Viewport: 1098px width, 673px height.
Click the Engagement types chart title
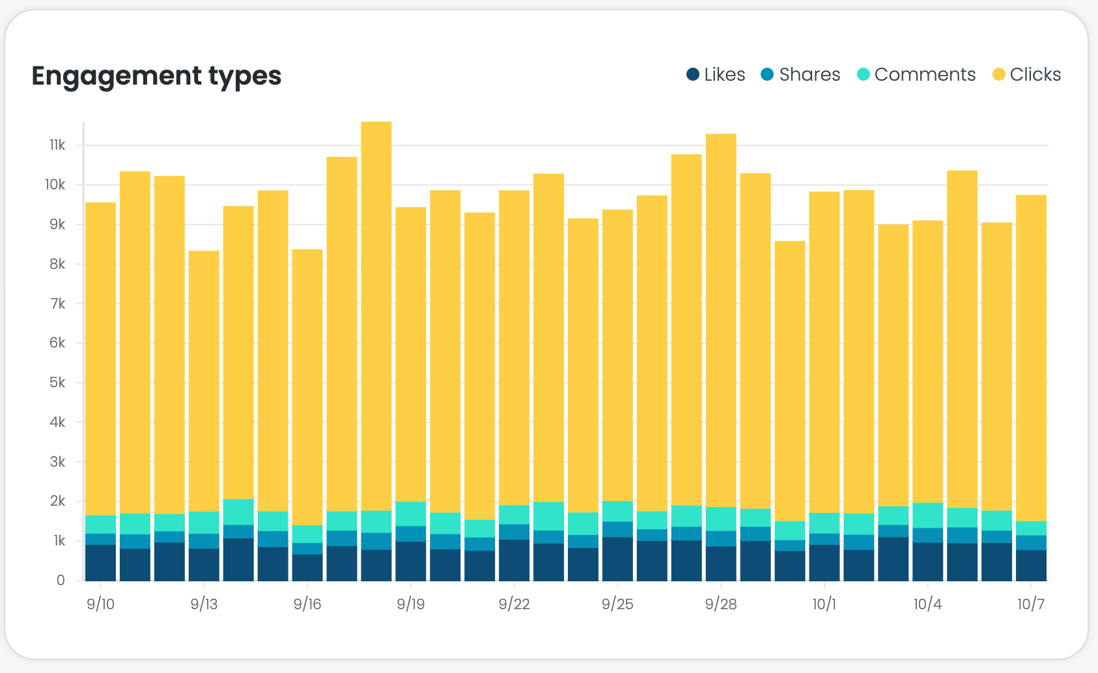156,76
